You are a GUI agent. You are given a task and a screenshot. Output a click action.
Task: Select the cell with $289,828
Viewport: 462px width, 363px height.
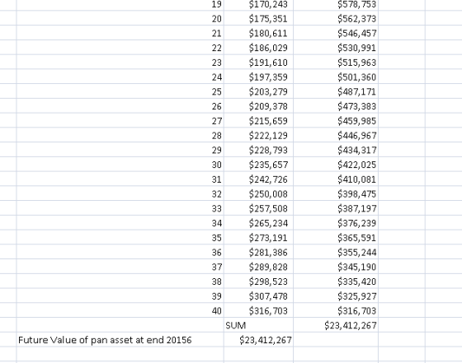coord(259,267)
